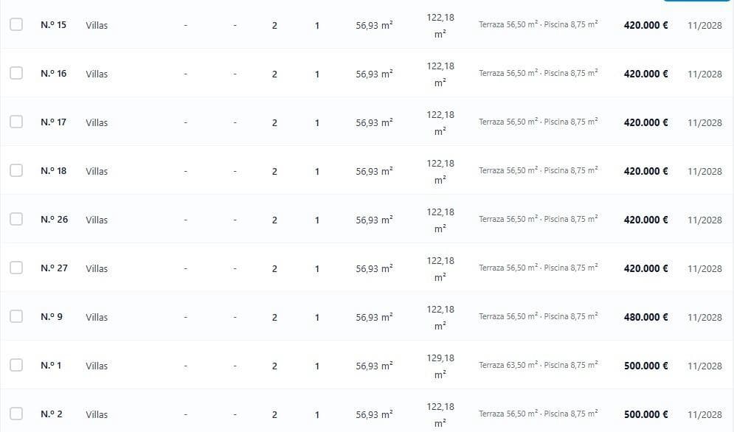The image size is (734, 432).
Task: Click the 129,18 m² plot area
Action: tap(440, 366)
